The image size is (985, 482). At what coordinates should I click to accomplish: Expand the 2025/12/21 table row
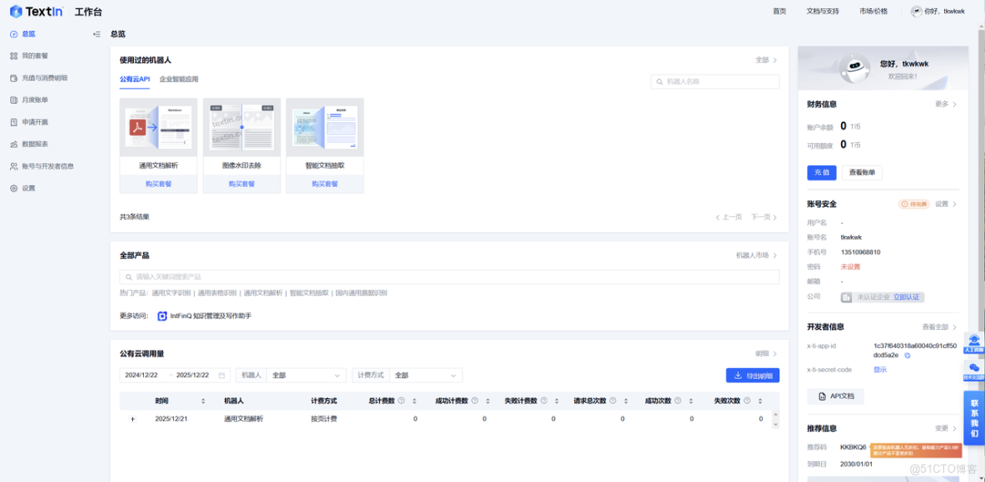(133, 418)
